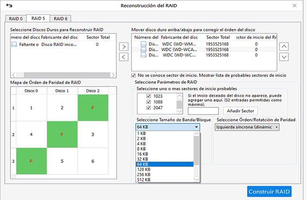
Task: Open the Izquierda síncrona parity order dropdown
Action: coord(247,127)
